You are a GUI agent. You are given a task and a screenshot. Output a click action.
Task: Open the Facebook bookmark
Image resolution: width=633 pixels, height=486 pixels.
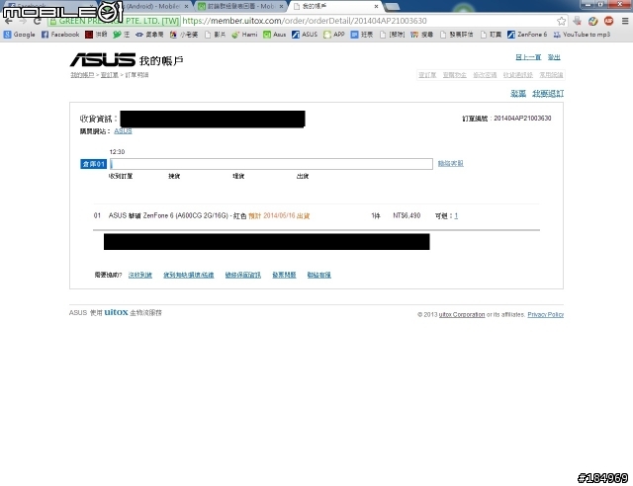60,35
